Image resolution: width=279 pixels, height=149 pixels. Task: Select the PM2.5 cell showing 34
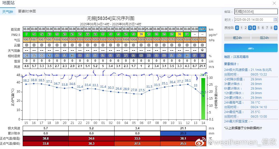[187, 34]
